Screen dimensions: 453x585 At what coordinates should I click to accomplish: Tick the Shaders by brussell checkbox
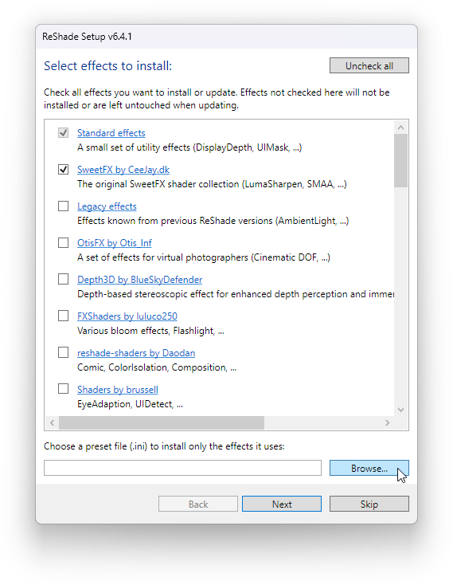point(64,389)
